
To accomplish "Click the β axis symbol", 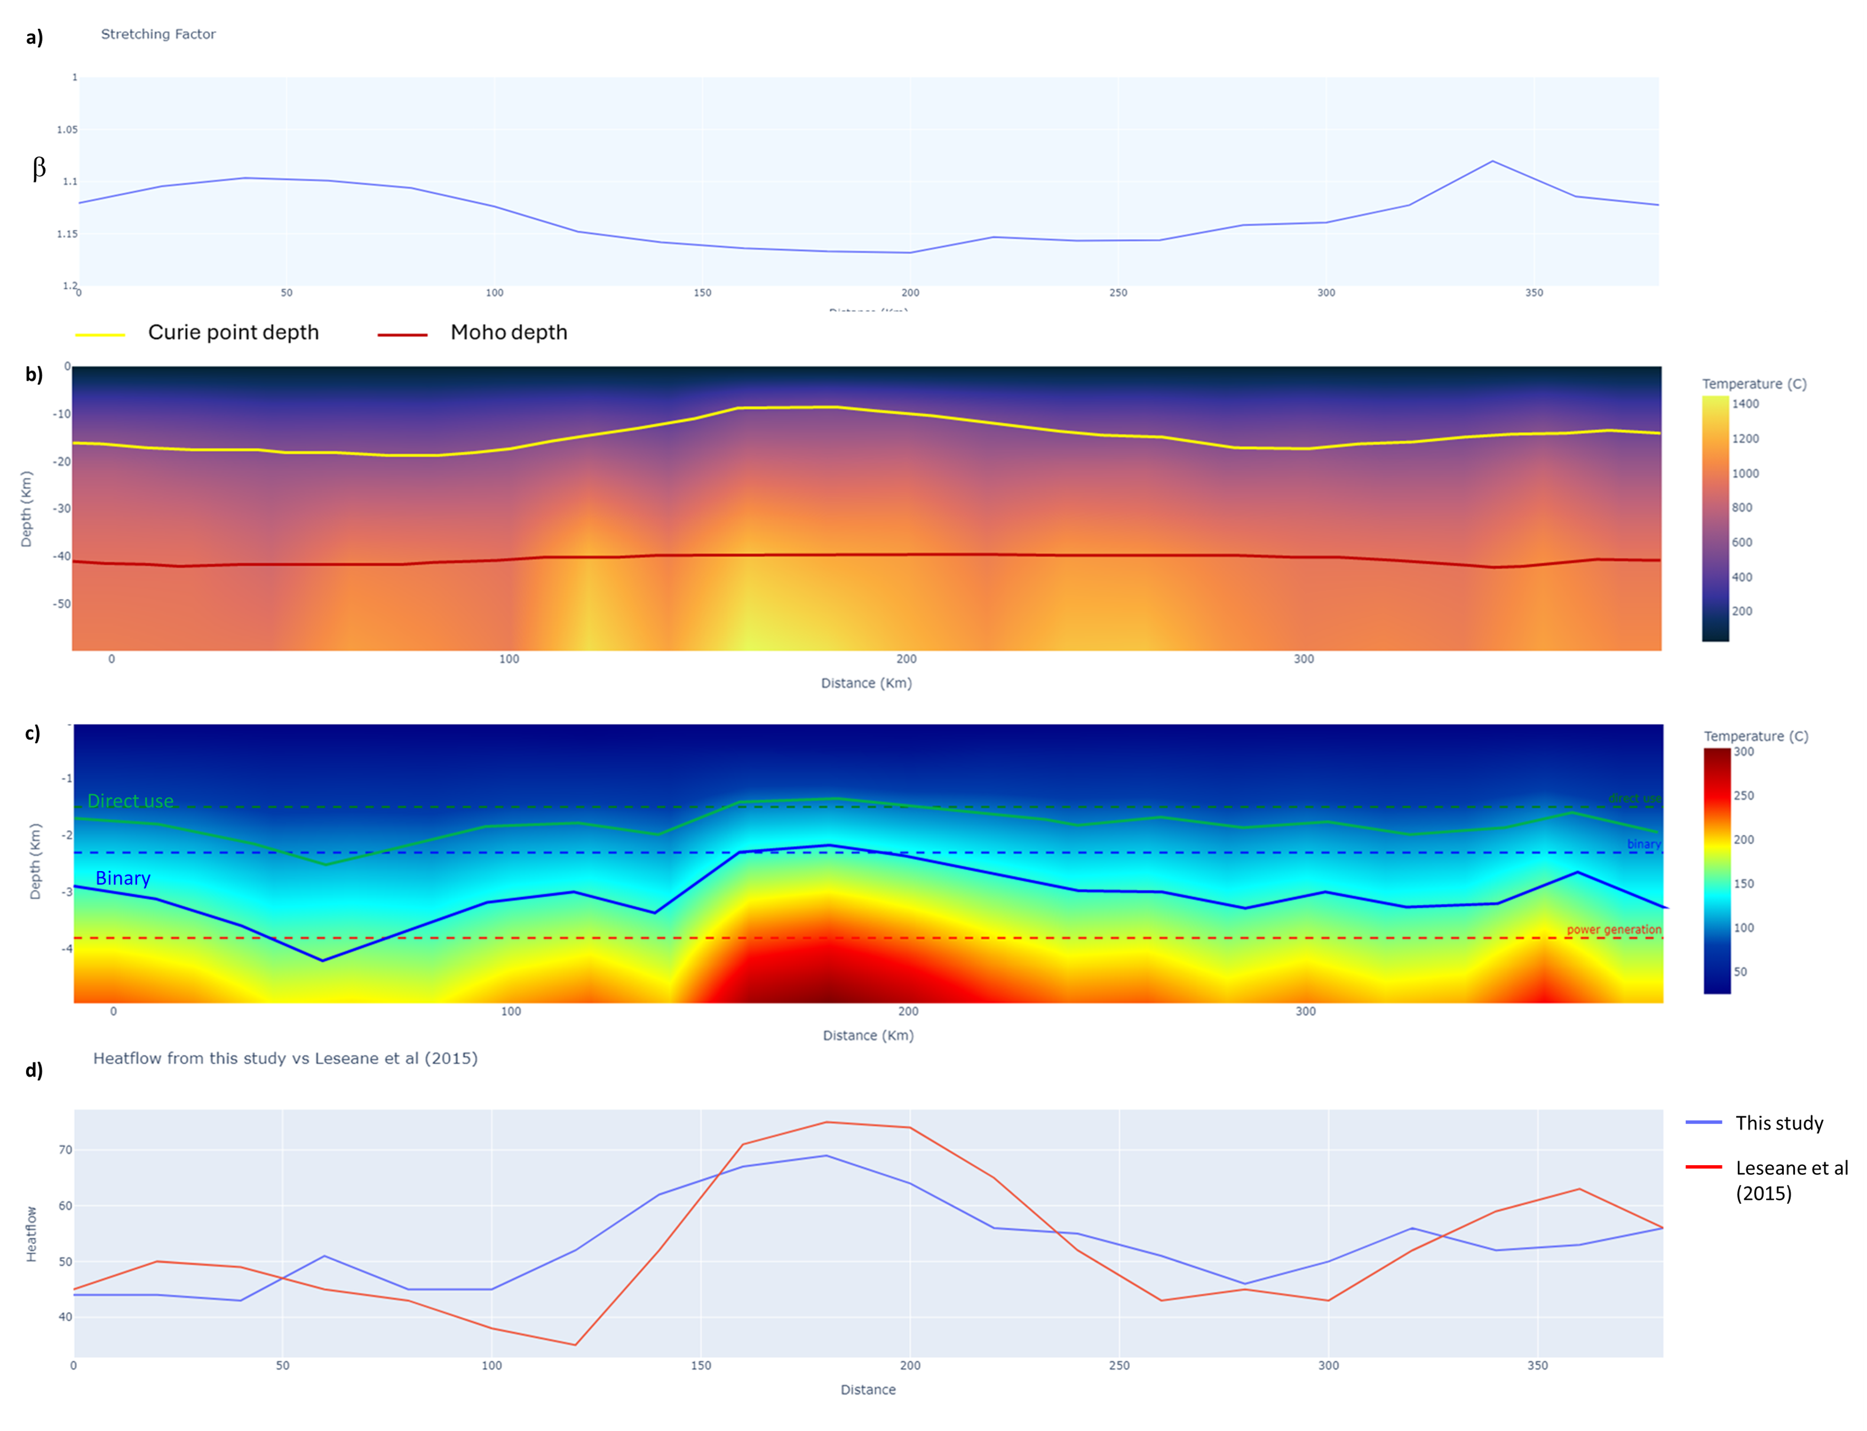I will click(39, 168).
